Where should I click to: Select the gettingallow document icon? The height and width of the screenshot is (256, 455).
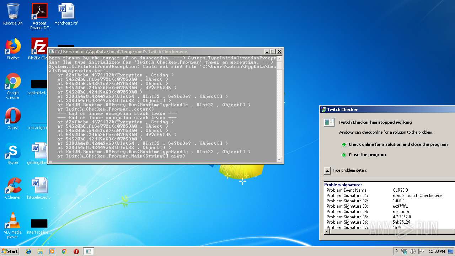pyautogui.click(x=39, y=154)
